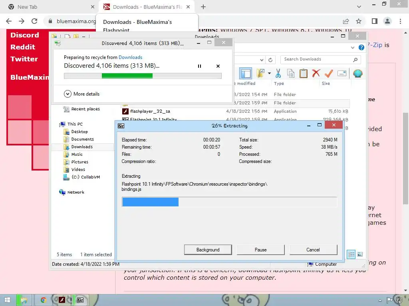
Task: Click the Cut scissors icon in Explorer toolbar
Action: (278, 73)
